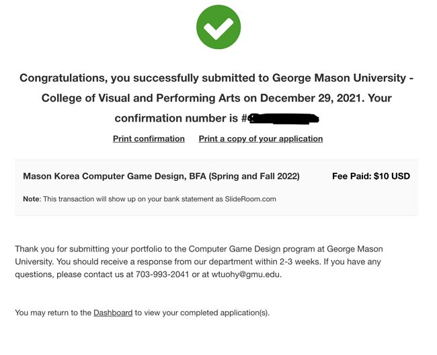Click the thank you paragraph about portfolio

click(198, 262)
